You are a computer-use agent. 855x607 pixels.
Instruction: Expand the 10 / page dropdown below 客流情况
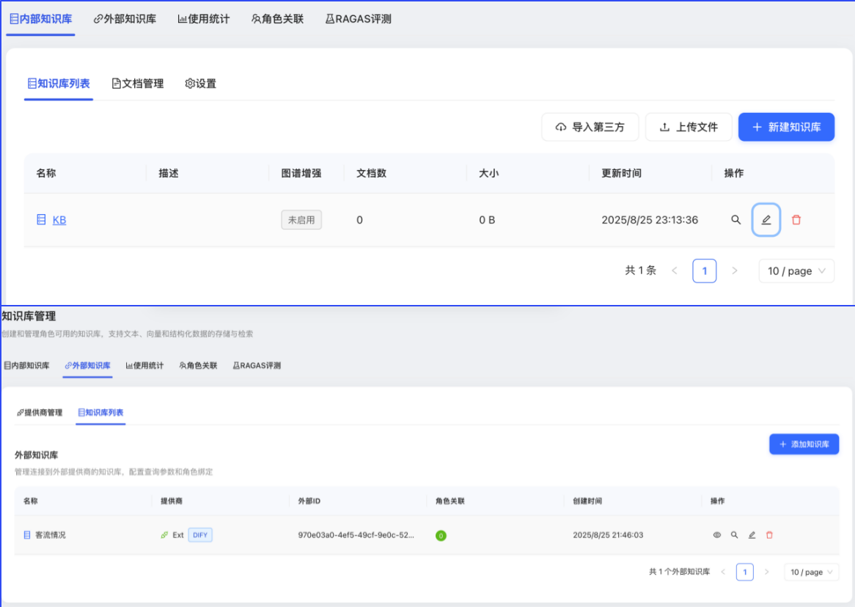811,572
